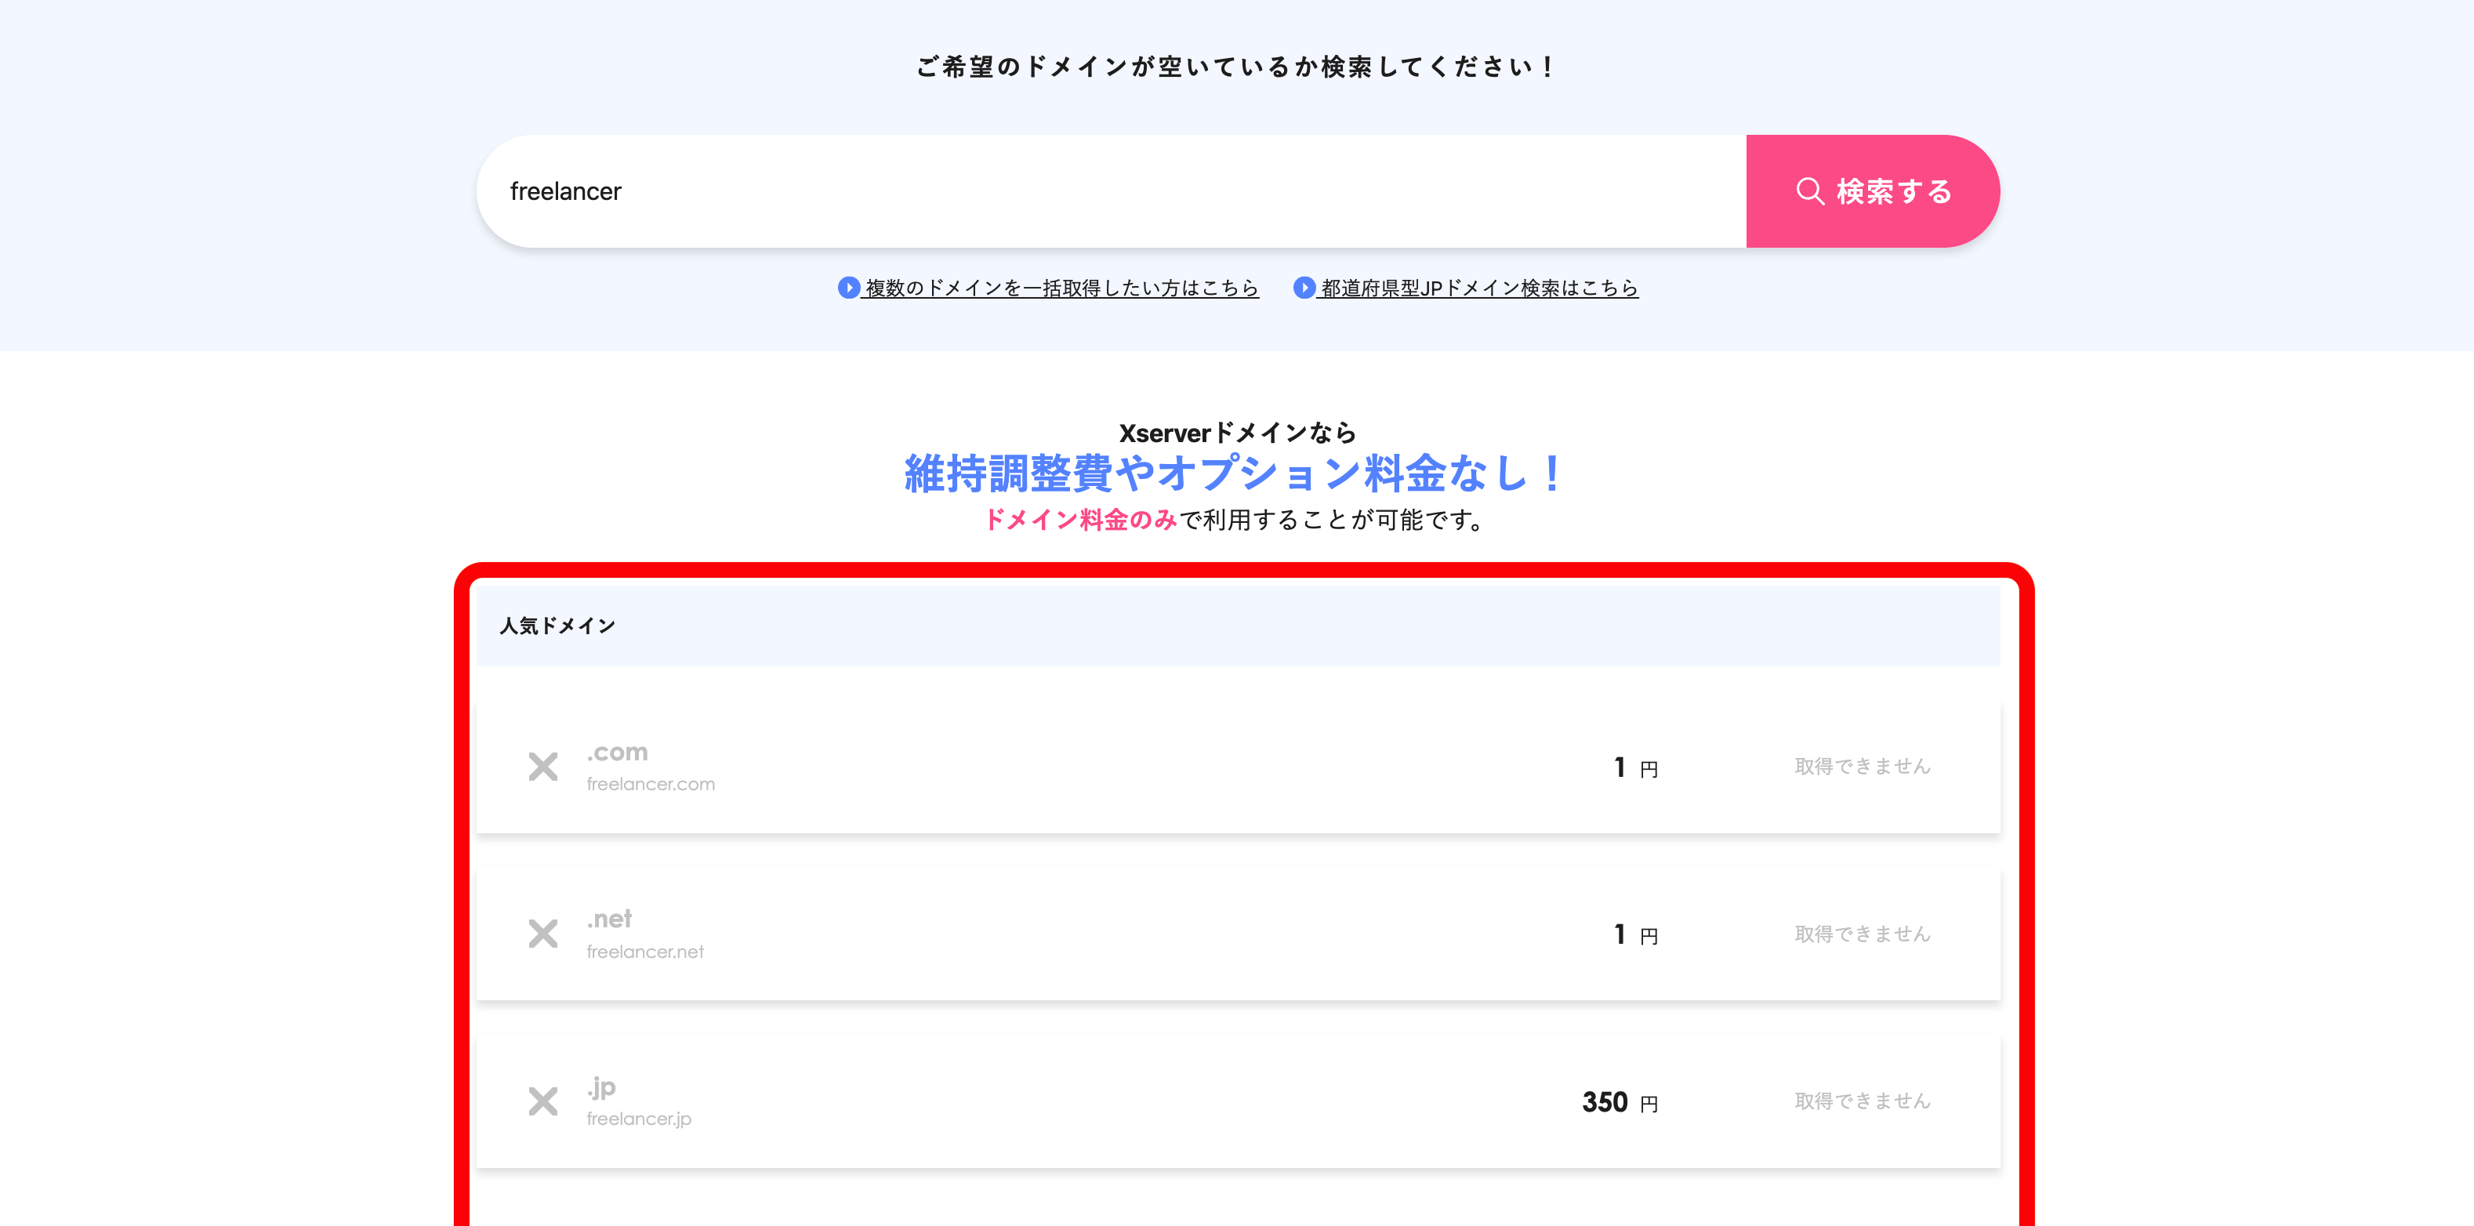Click the .net domain extension label

coord(609,919)
